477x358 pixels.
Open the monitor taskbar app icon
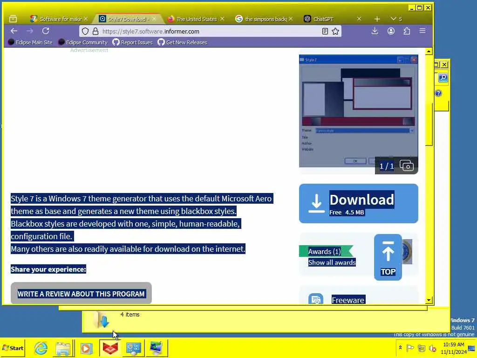tap(157, 348)
